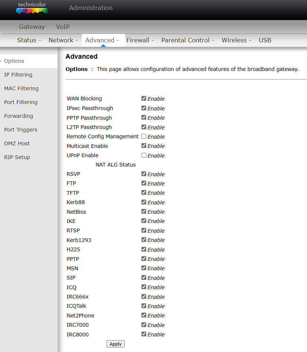Open the Forwarding page
The width and height of the screenshot is (307, 352).
tap(19, 116)
